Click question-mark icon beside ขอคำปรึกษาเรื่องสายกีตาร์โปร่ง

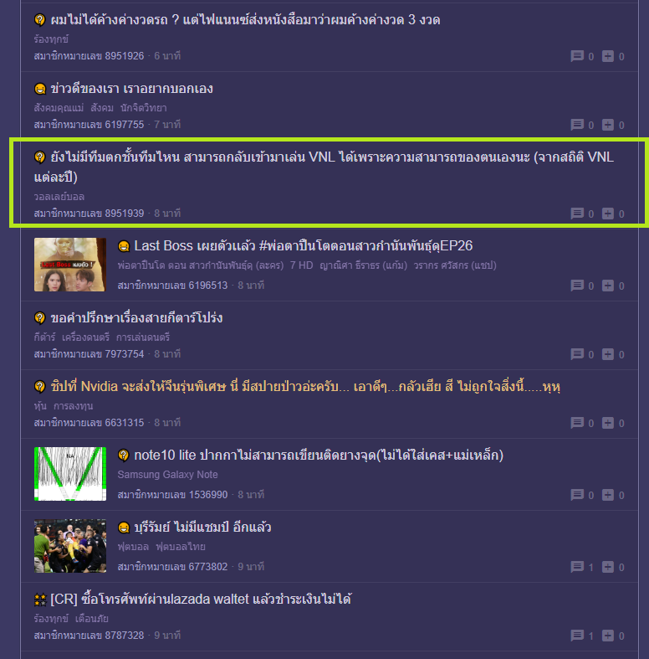(x=40, y=317)
